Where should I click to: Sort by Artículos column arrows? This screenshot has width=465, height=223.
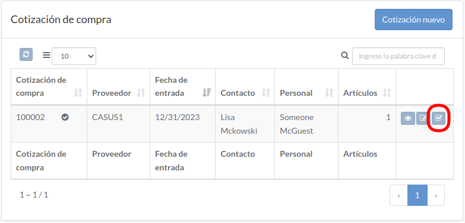[387, 93]
